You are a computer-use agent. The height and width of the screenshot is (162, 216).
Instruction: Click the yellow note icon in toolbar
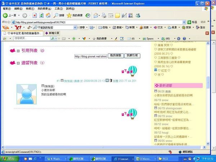[x=117, y=15]
